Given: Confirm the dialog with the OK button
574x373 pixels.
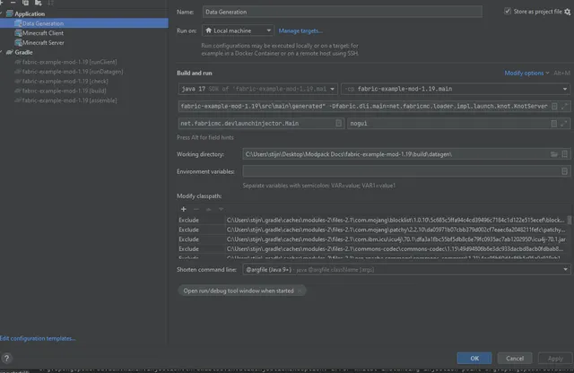Looking at the screenshot, I should tap(474, 358).
